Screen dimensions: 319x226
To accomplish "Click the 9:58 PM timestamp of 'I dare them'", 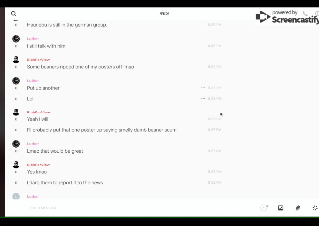I will (x=215, y=183).
